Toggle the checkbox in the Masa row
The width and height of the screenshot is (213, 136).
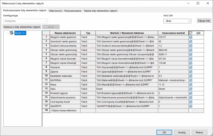tap(191, 85)
